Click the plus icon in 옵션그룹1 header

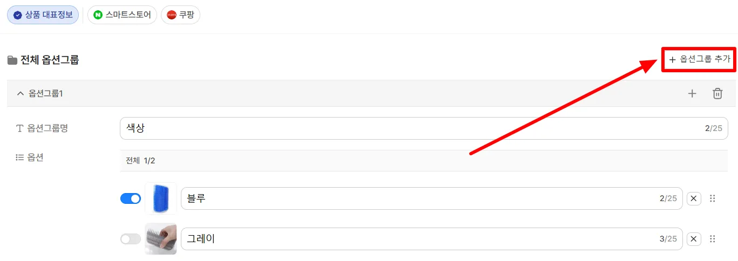(692, 93)
